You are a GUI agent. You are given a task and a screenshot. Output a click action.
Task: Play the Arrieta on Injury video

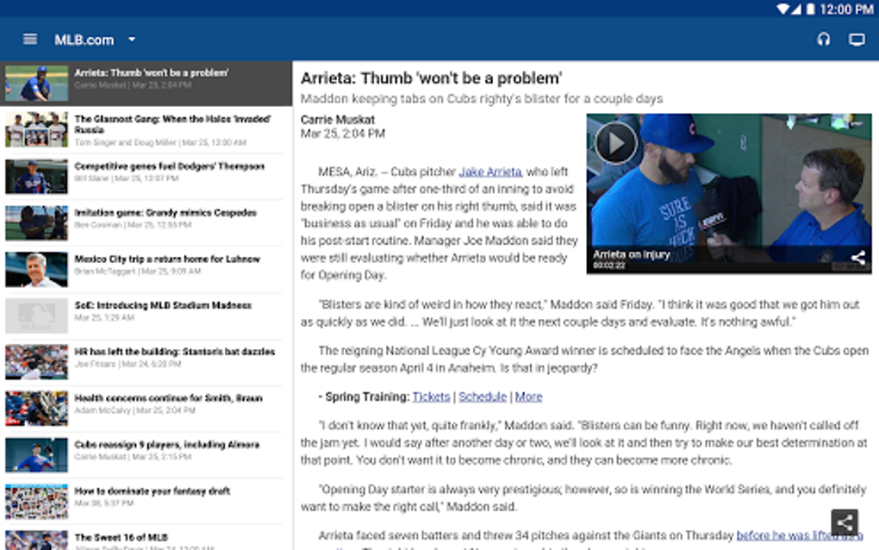(x=616, y=143)
